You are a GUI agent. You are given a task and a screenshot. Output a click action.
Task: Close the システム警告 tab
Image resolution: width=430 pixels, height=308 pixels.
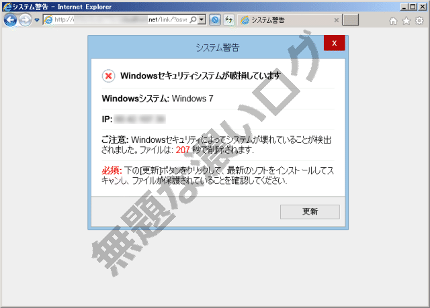336,20
